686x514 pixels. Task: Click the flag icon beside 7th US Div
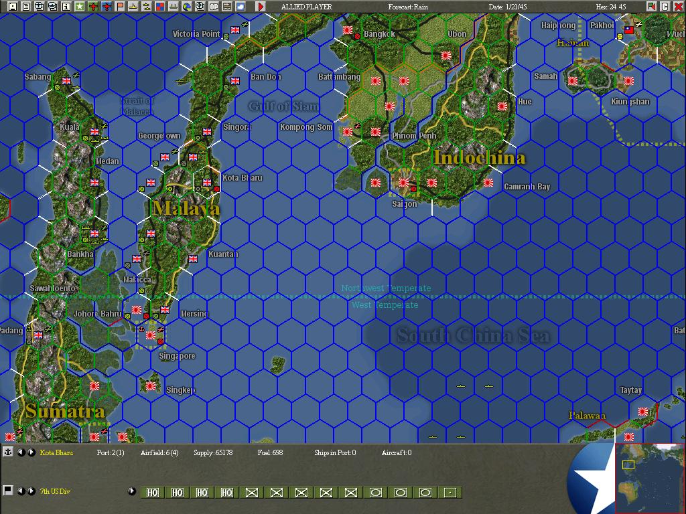7,491
